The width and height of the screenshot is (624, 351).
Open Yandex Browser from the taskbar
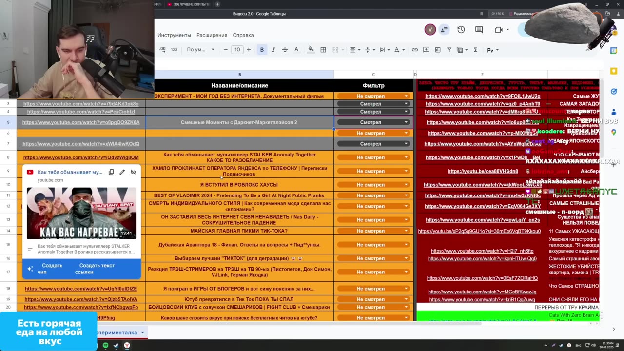tap(127, 345)
